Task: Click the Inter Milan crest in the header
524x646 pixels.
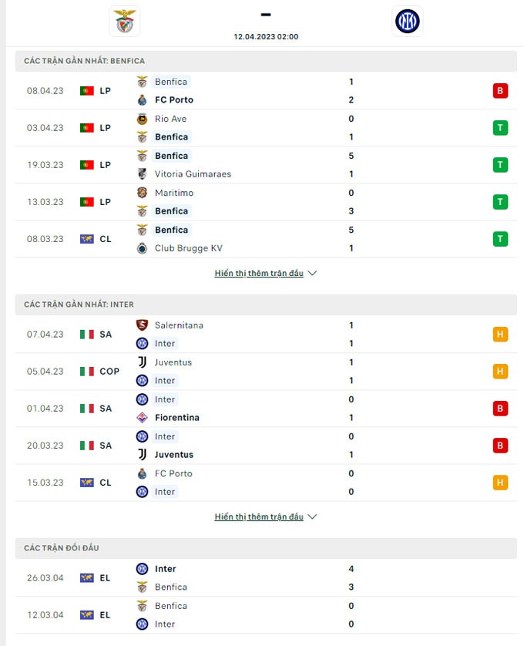Action: pos(406,22)
